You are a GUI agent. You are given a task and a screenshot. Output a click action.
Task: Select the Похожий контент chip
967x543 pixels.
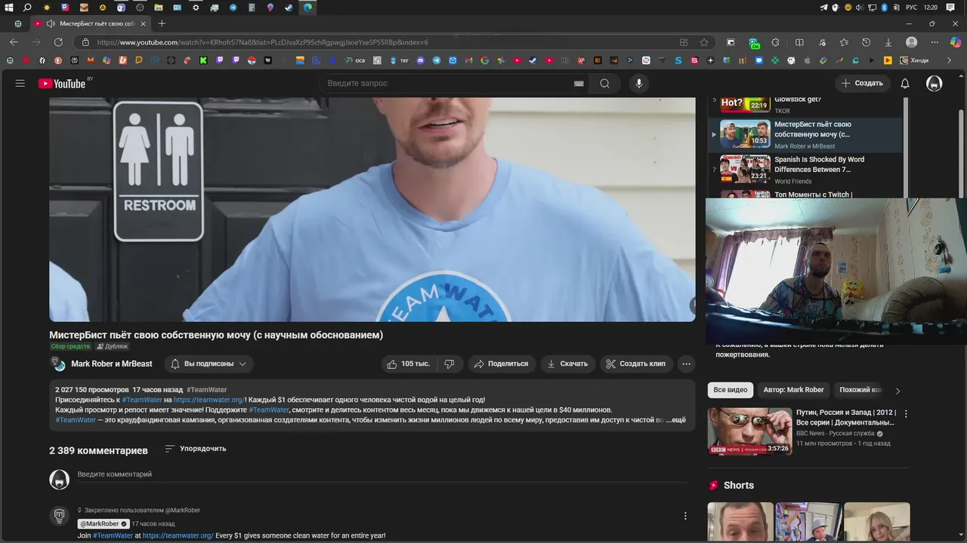(860, 390)
